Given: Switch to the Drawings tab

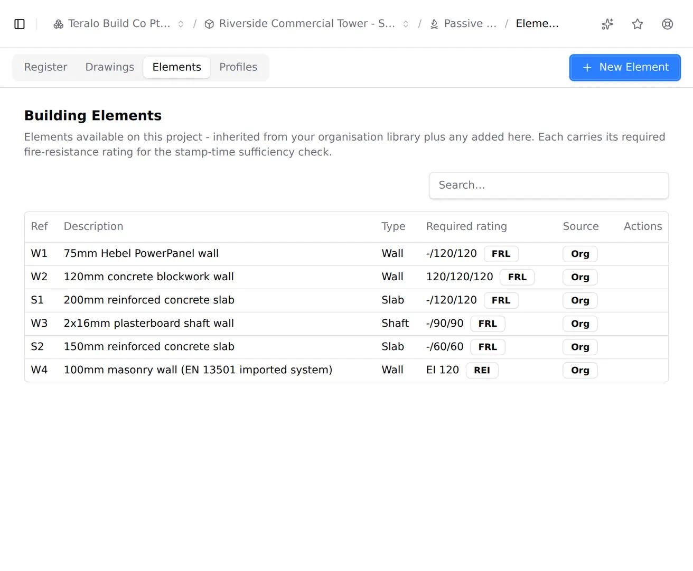Looking at the screenshot, I should coord(110,67).
